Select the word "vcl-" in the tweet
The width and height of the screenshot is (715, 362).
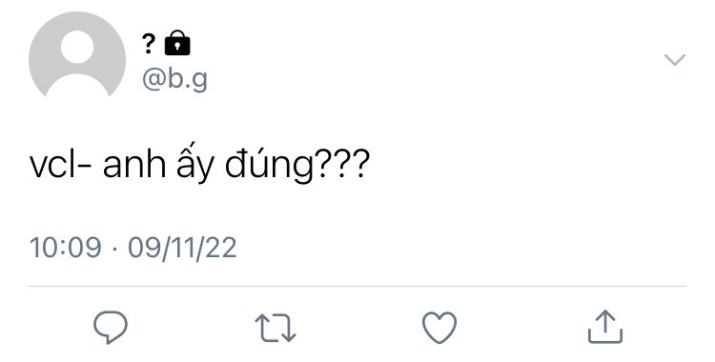61,164
